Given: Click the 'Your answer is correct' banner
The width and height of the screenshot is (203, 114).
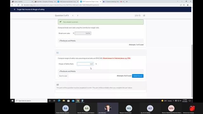Looking at the screenshot, I should point(101,22).
